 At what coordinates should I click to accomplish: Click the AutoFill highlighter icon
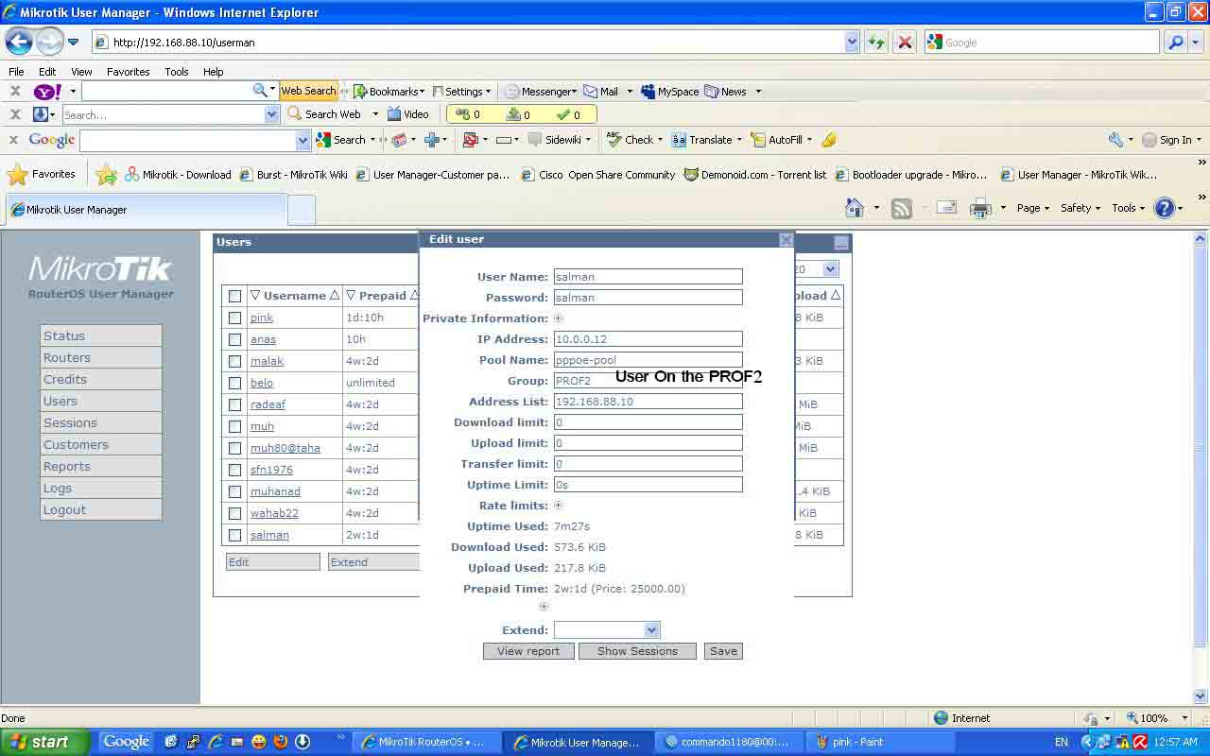pos(829,140)
